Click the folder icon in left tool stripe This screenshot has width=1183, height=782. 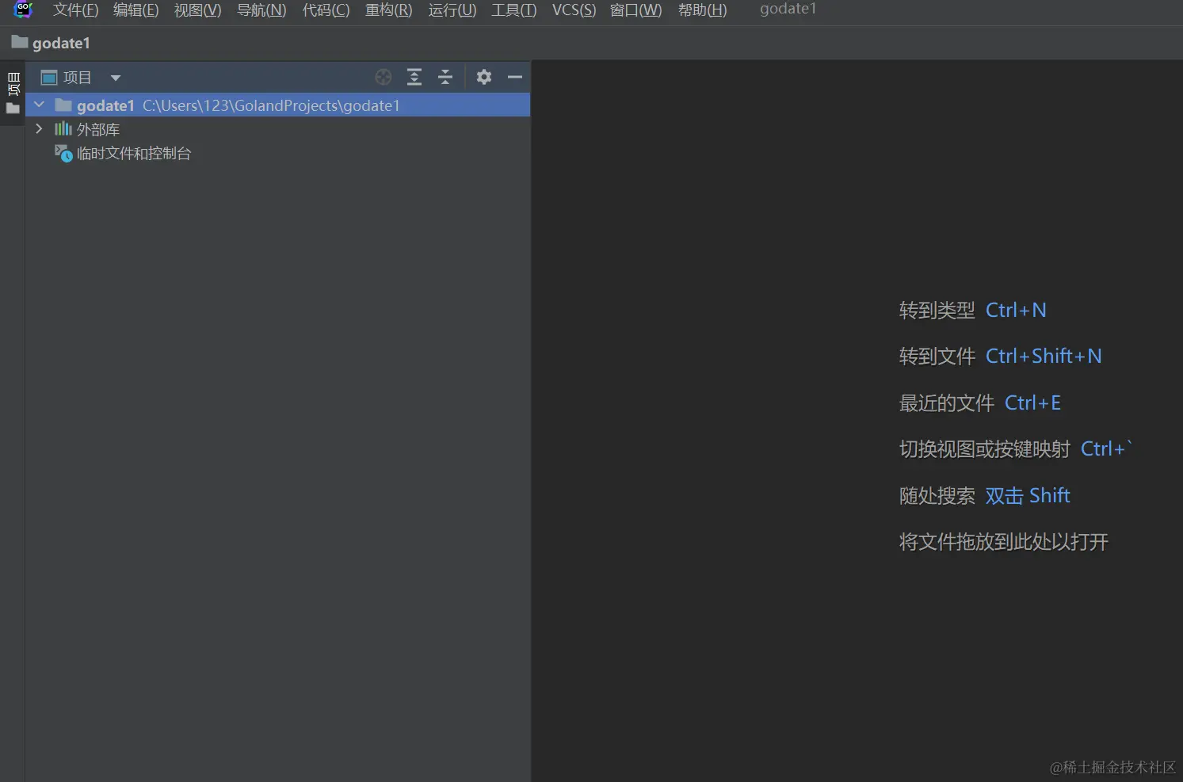pos(13,109)
